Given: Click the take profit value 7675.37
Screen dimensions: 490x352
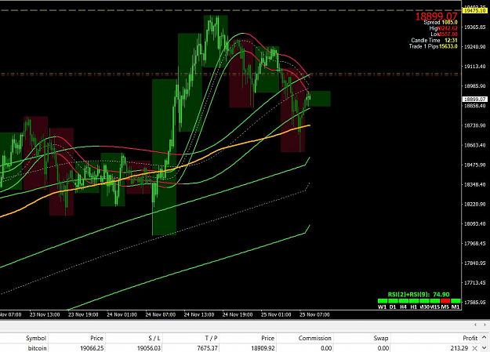Looking at the screenshot, I should tap(208, 348).
